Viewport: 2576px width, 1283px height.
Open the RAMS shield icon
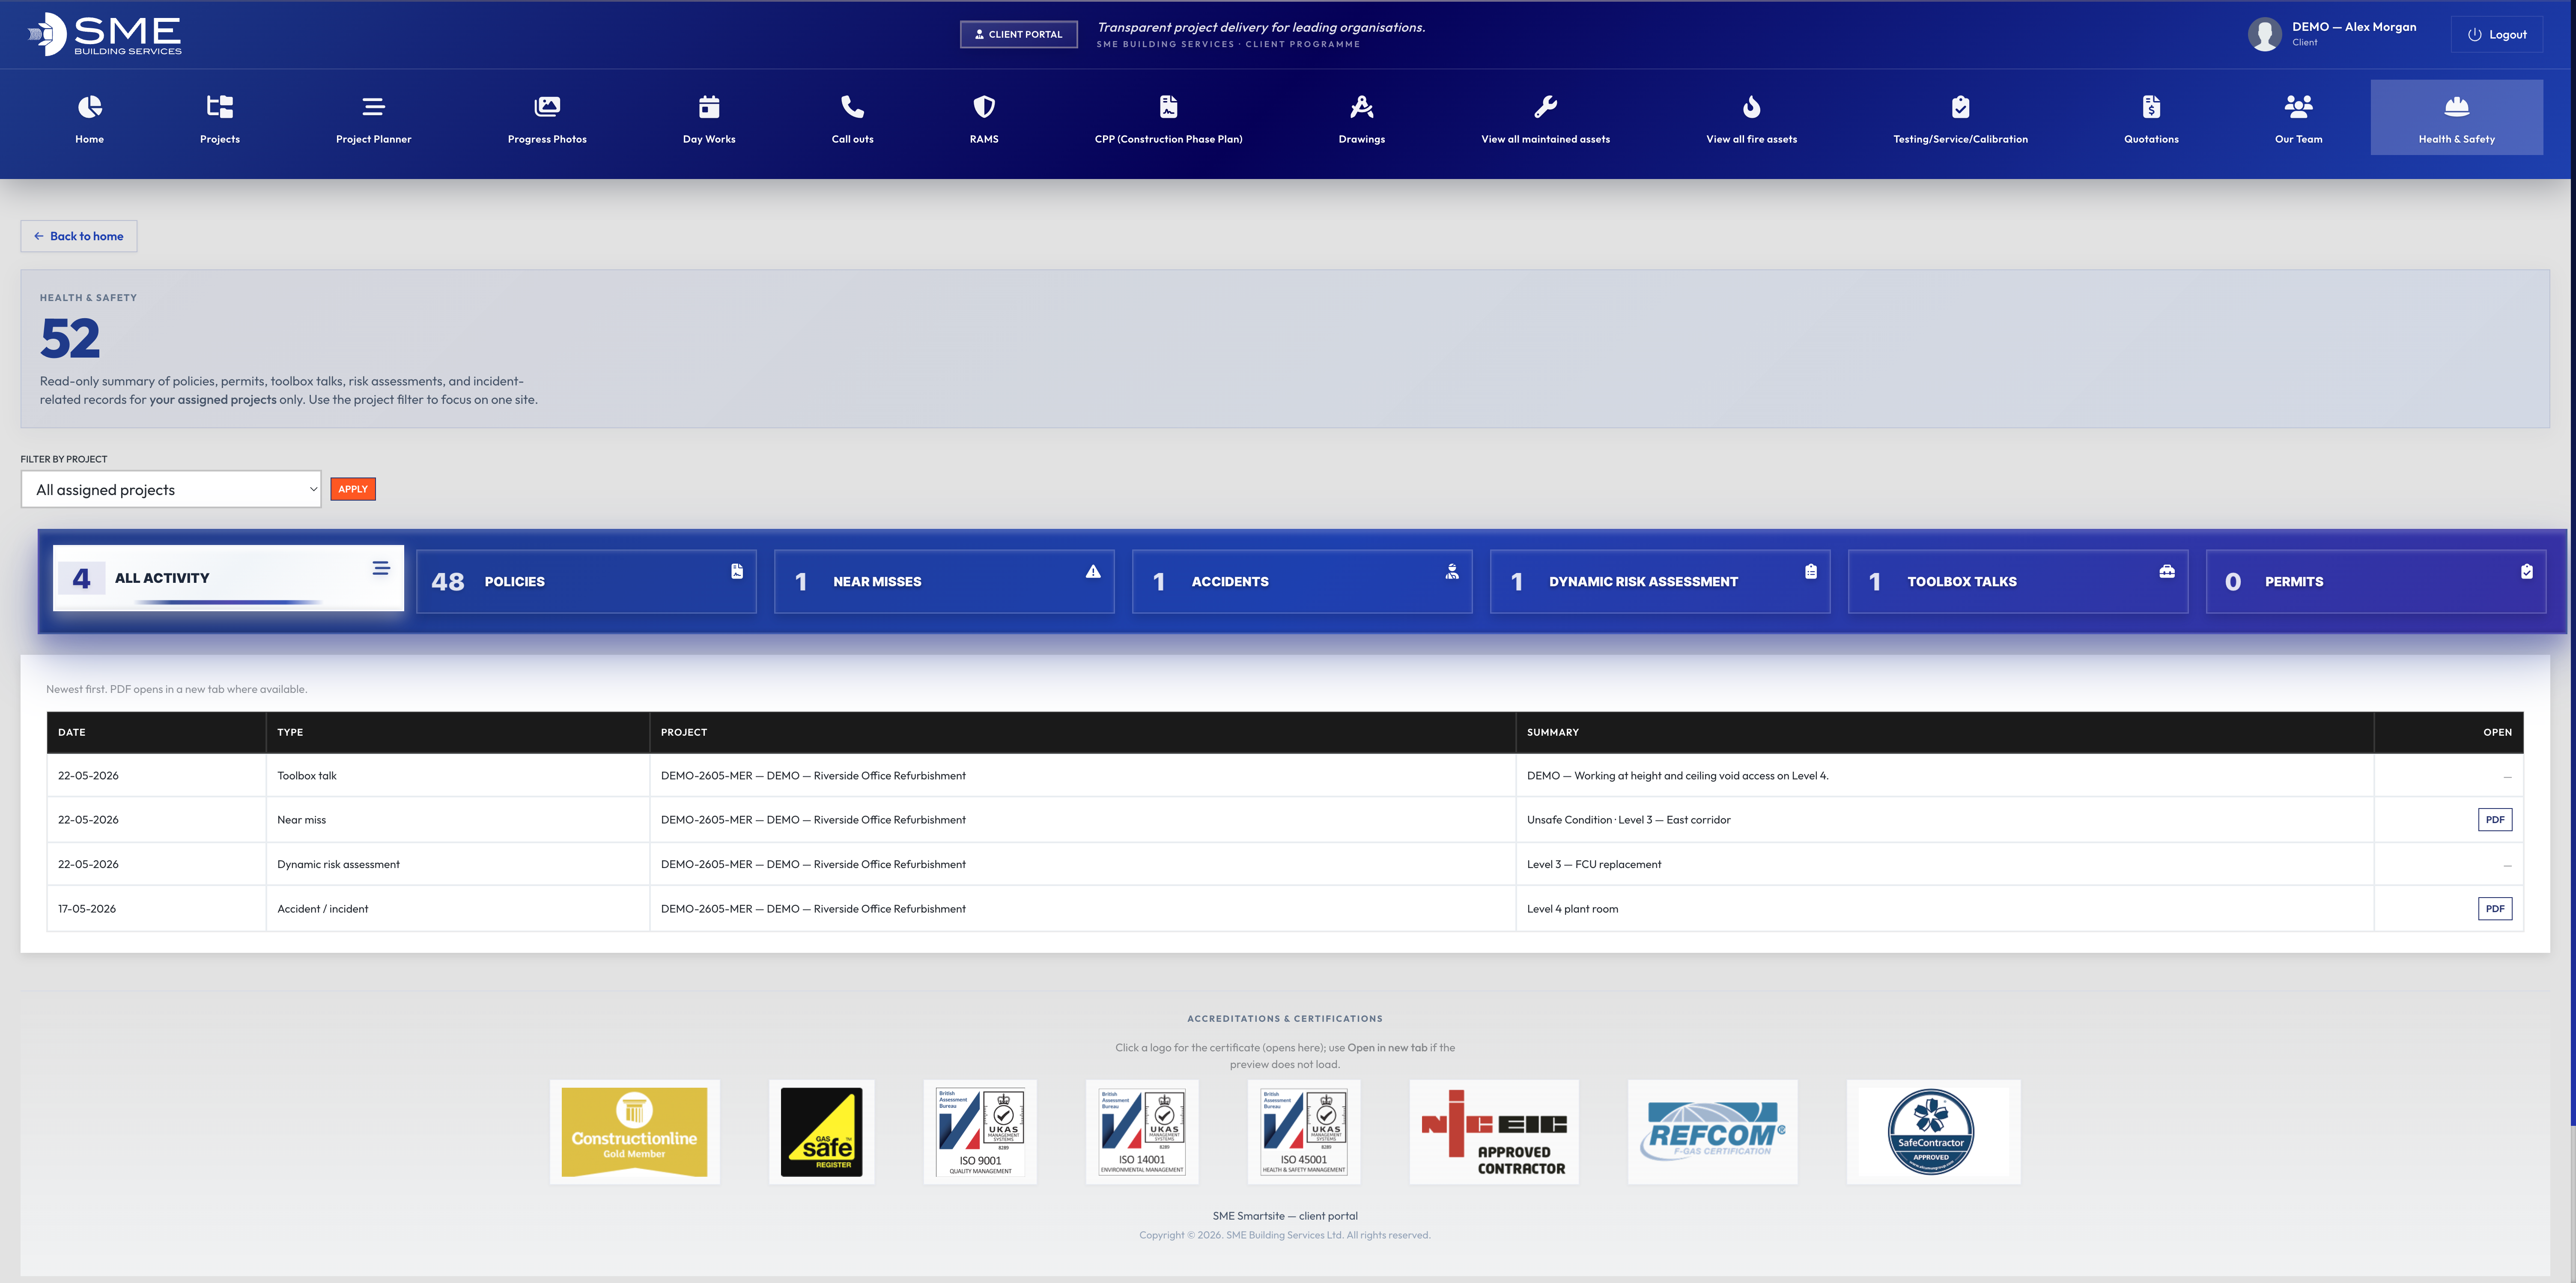tap(984, 107)
